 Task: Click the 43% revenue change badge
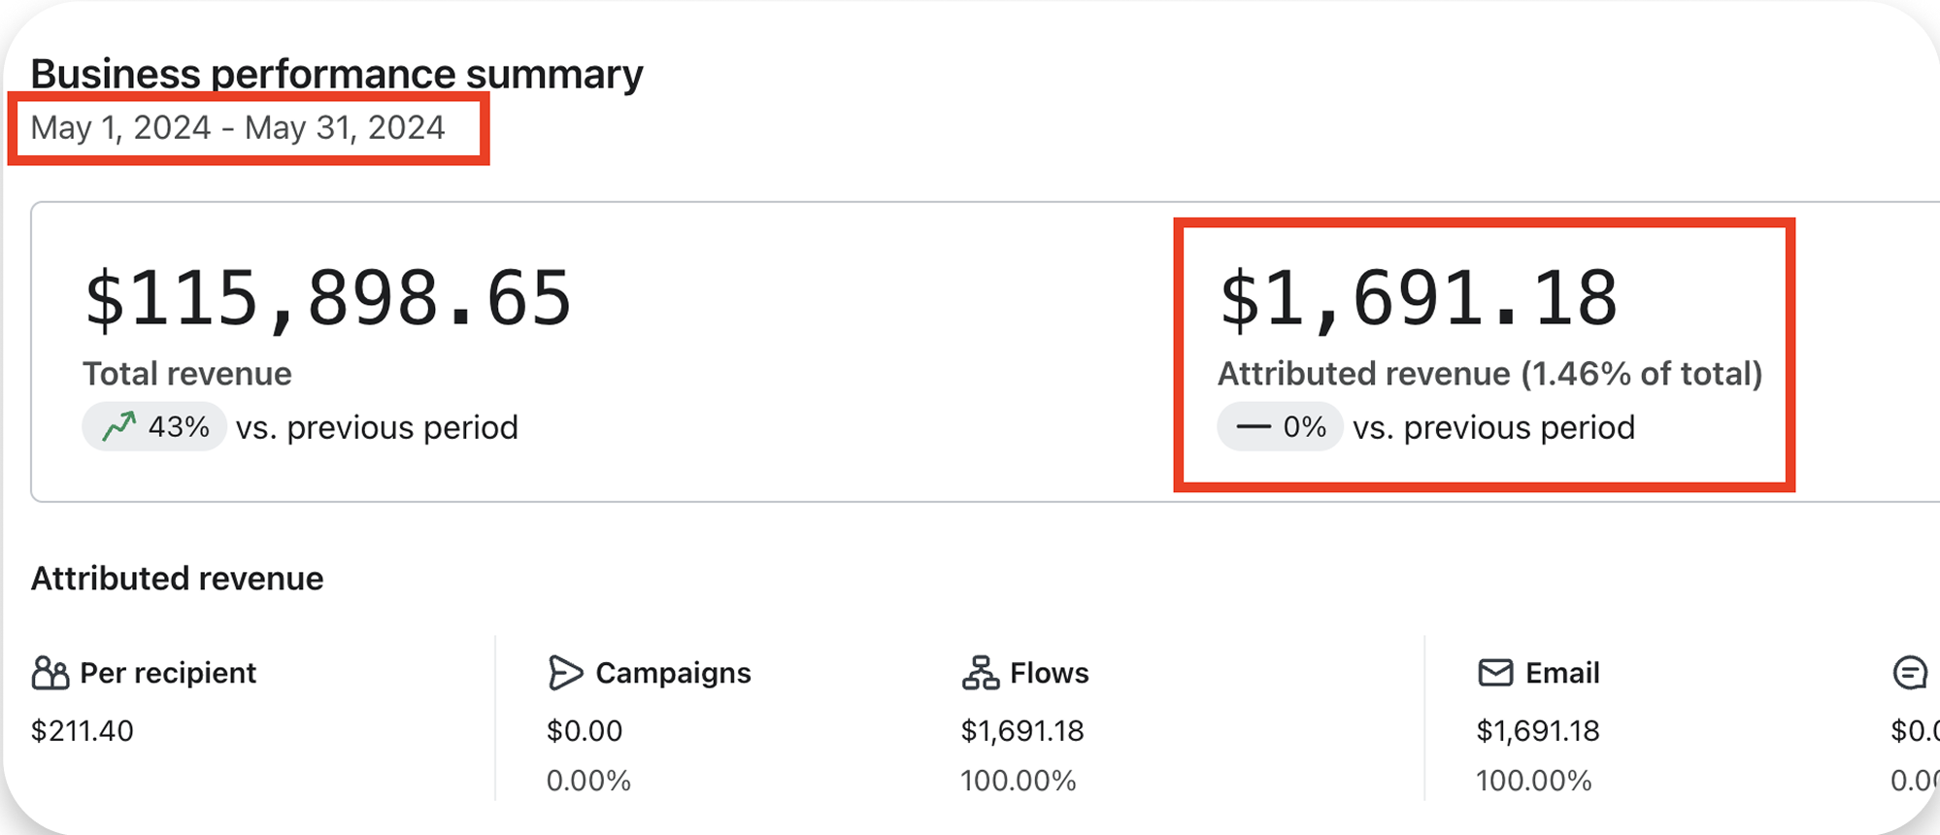[155, 427]
